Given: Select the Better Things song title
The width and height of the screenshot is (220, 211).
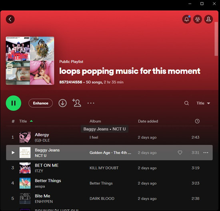Looking at the screenshot, I should pyautogui.click(x=48, y=181).
